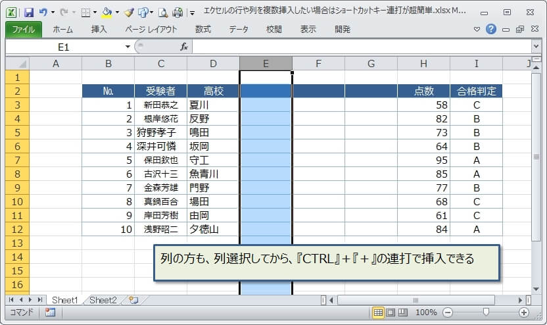This screenshot has height=325, width=547.
Task: Open the ファイル tab
Action: [x=24, y=30]
